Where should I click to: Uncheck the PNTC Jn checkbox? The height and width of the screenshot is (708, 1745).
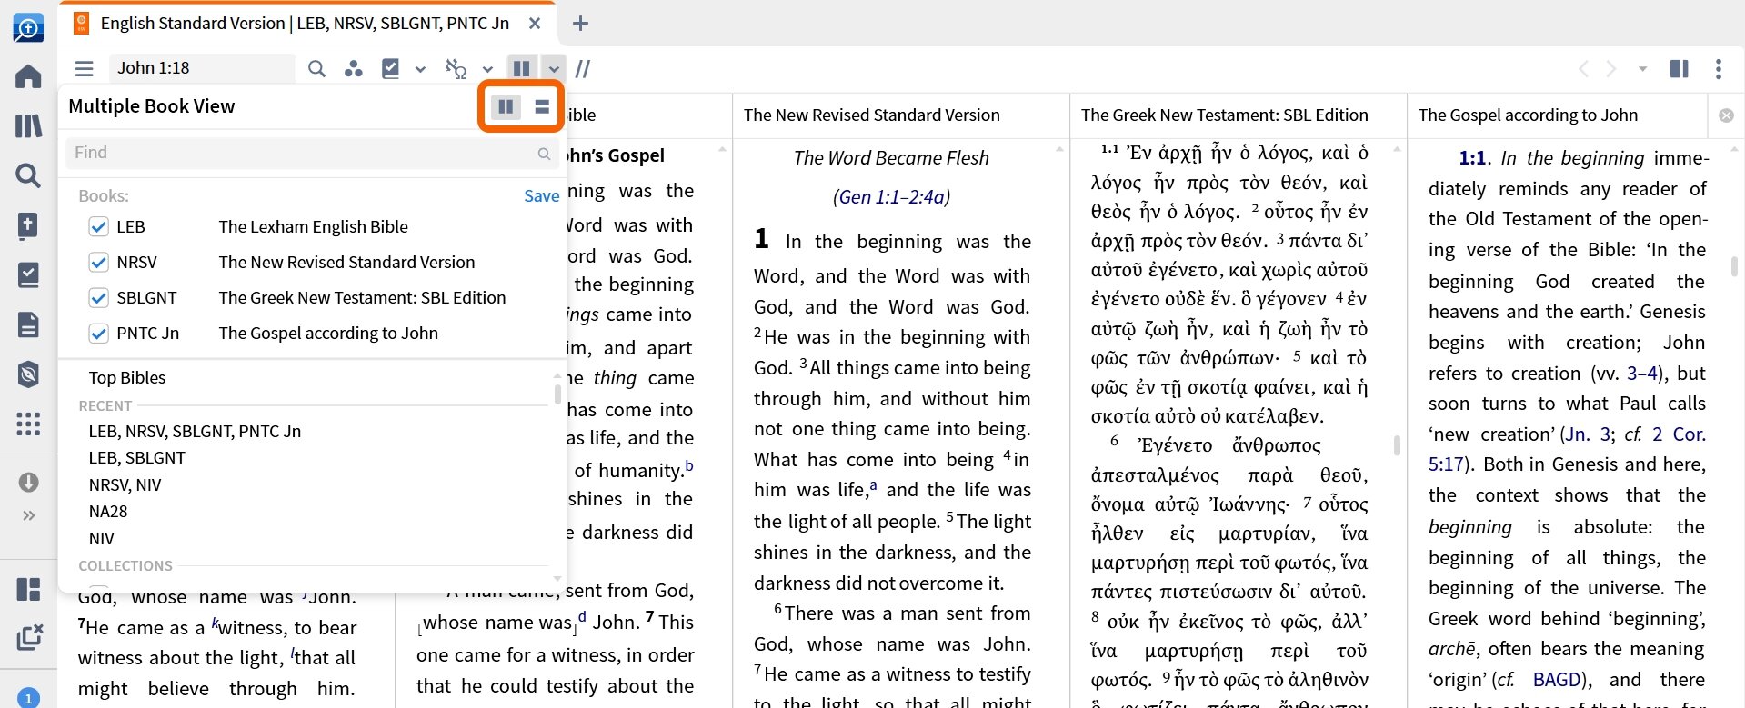[99, 333]
